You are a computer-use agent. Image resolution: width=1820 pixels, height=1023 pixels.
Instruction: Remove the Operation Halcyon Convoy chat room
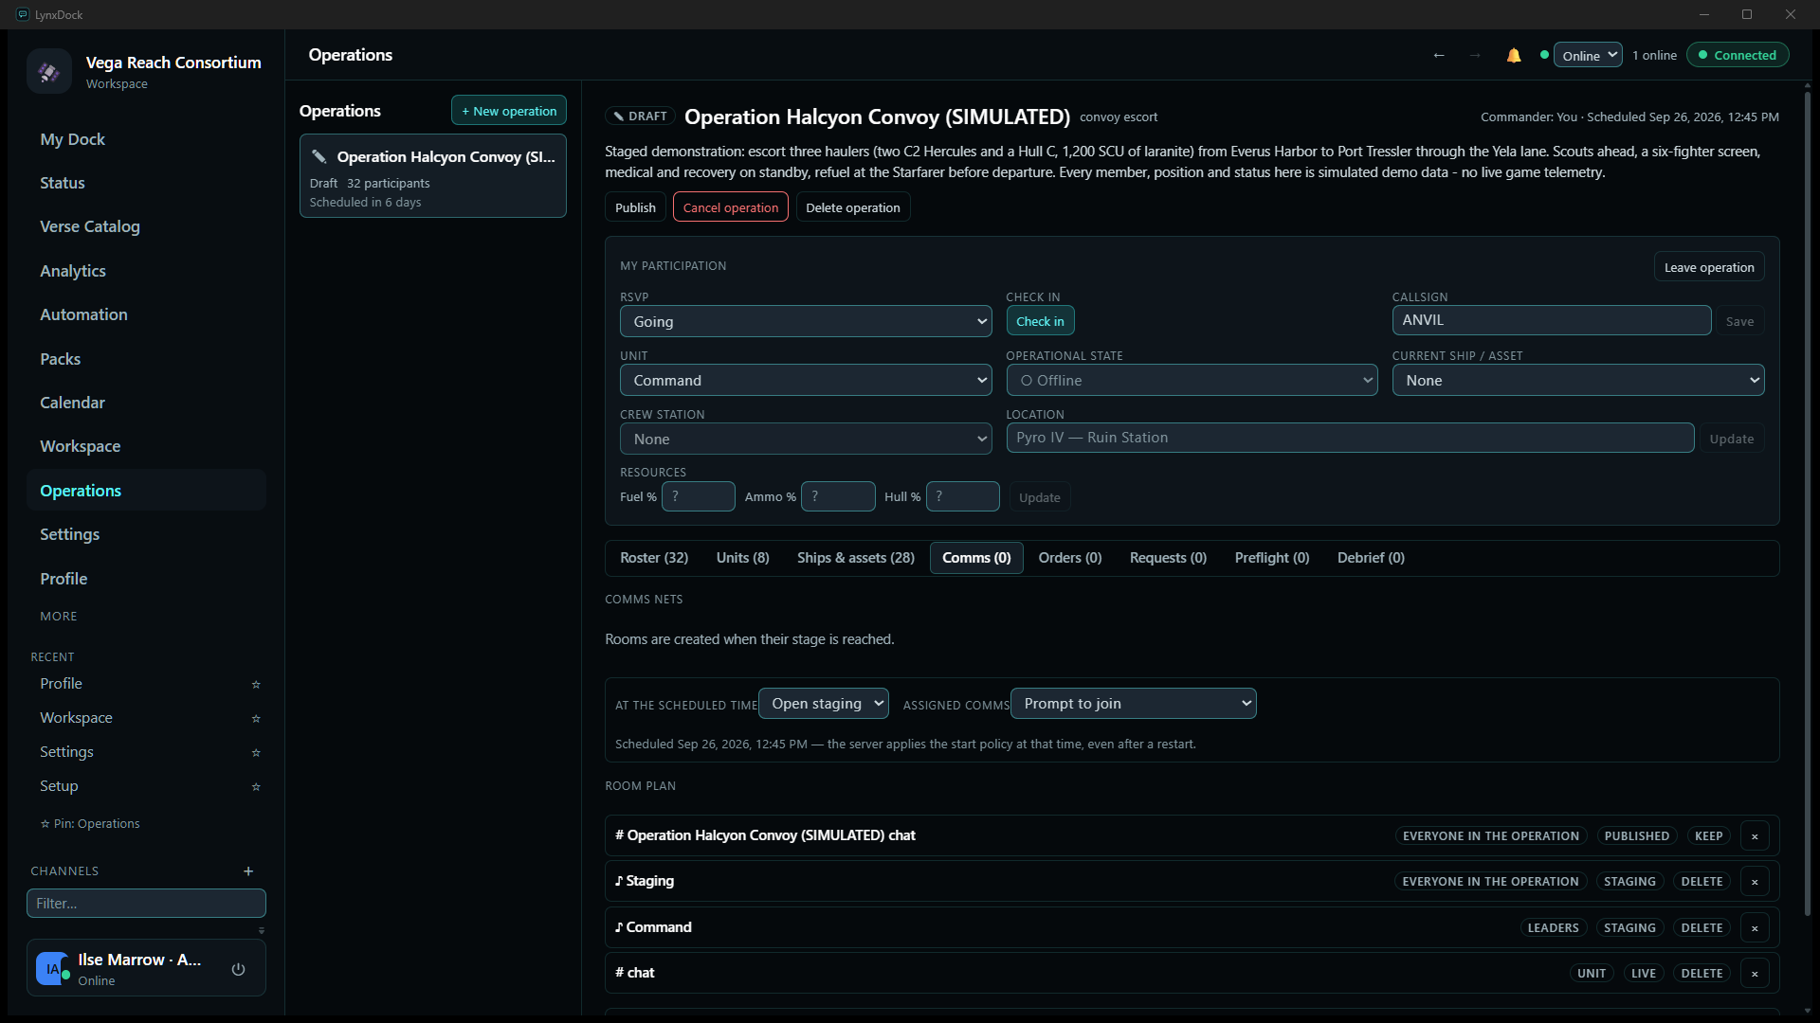1755,836
